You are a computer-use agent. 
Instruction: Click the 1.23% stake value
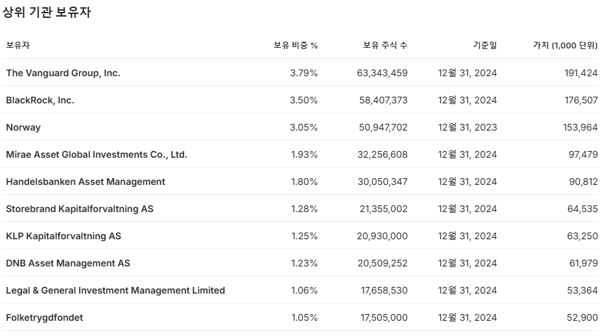pyautogui.click(x=304, y=263)
